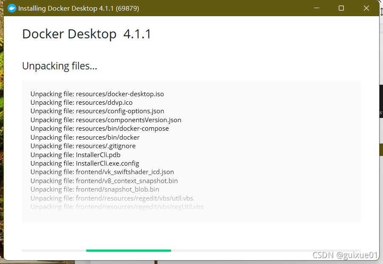Maximize the Docker Desktop installer window
This screenshot has width=383, height=264.
pyautogui.click(x=341, y=8)
